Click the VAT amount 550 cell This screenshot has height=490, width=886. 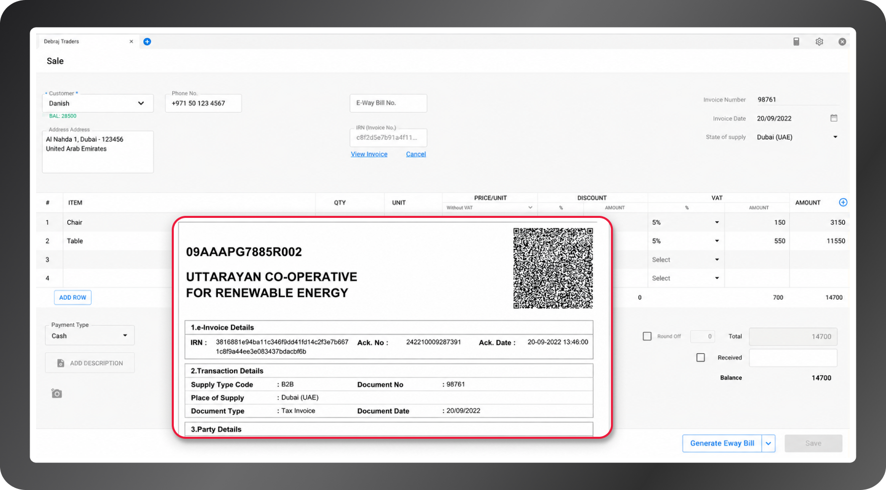(x=757, y=241)
